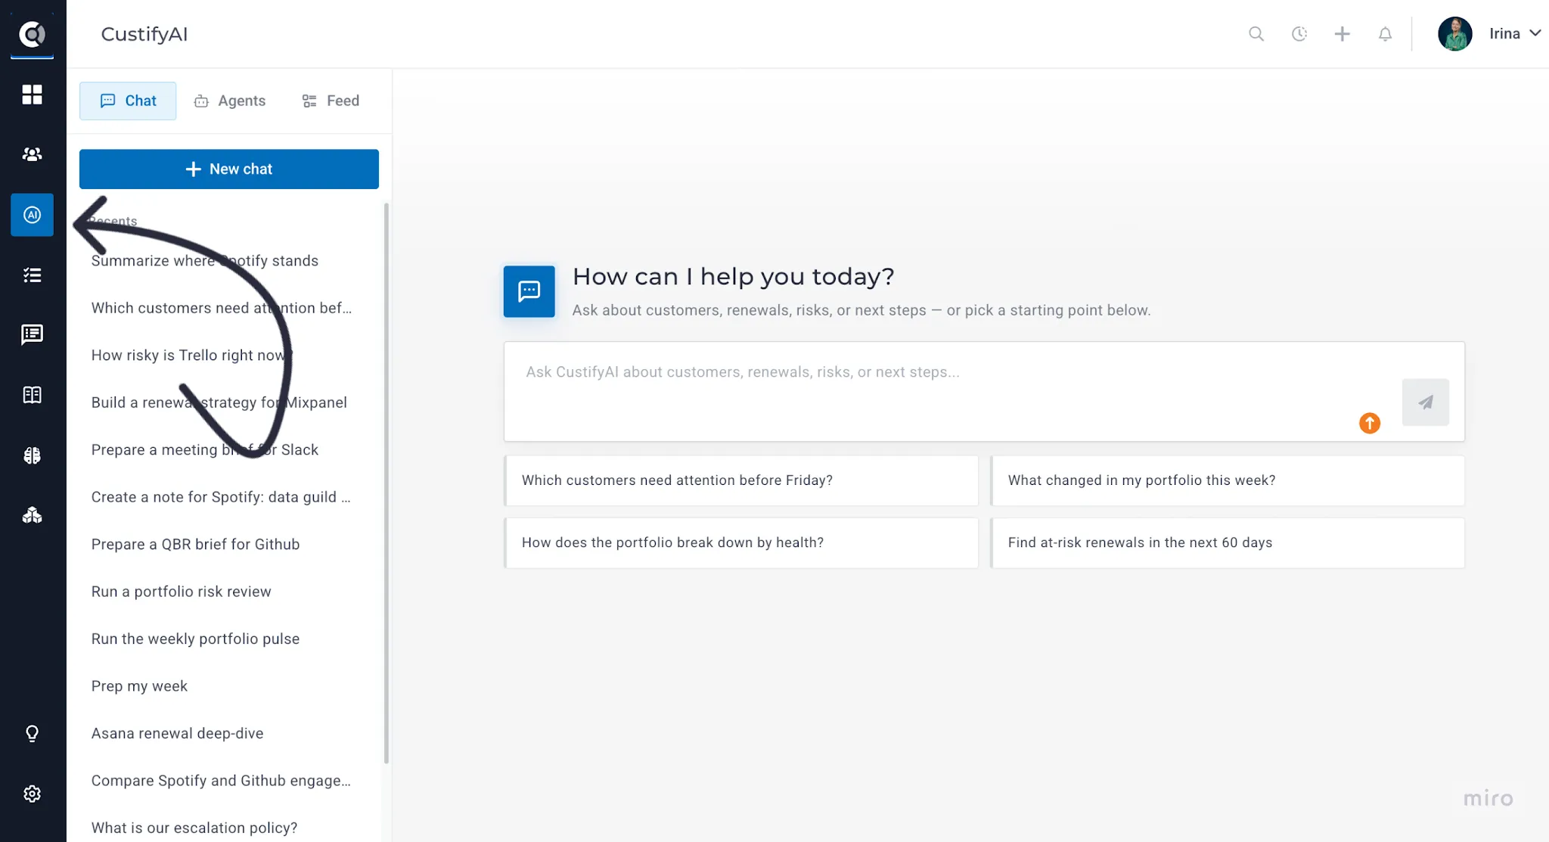Open 'Create a note for Spotify: data guild' chat
The width and height of the screenshot is (1549, 842).
[x=221, y=497]
